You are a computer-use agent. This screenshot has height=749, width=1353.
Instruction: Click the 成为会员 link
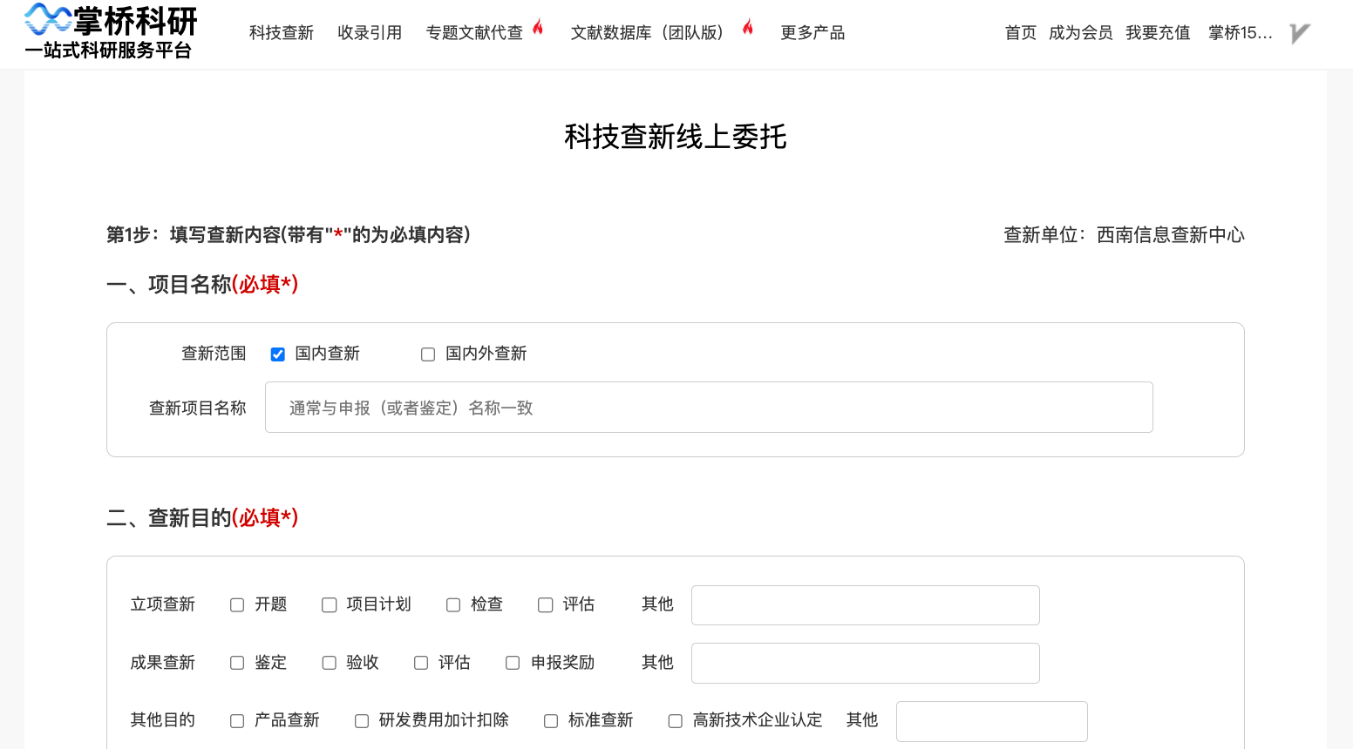tap(1081, 33)
